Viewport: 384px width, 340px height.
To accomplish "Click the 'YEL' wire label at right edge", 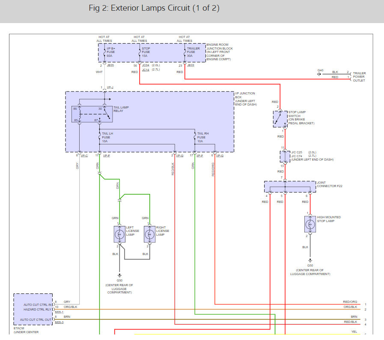I will coord(354,332).
